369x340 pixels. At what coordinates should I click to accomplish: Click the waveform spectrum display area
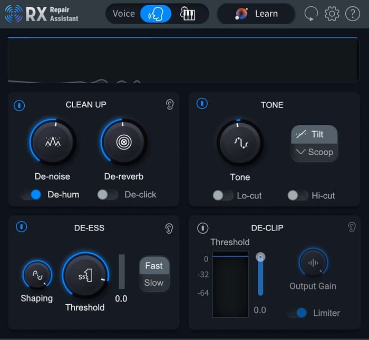183,60
